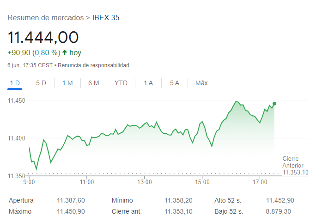This screenshot has width=322, height=221.
Task: Select the YTD range tab
Action: pyautogui.click(x=121, y=83)
